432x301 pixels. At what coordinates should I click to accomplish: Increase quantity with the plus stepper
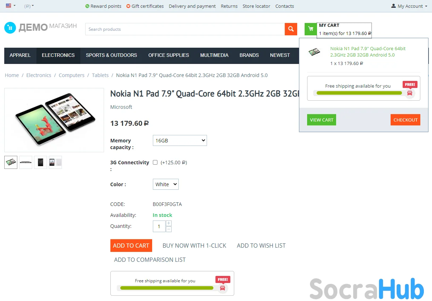pos(169,223)
